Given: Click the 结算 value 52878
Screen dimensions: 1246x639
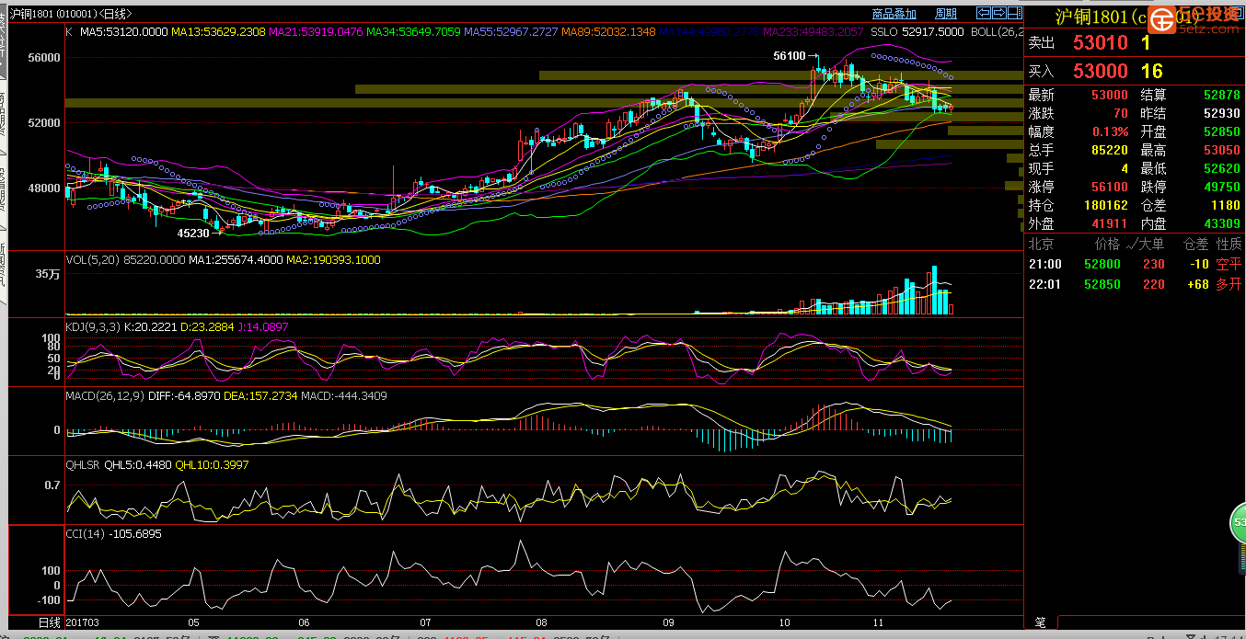Looking at the screenshot, I should [1222, 96].
